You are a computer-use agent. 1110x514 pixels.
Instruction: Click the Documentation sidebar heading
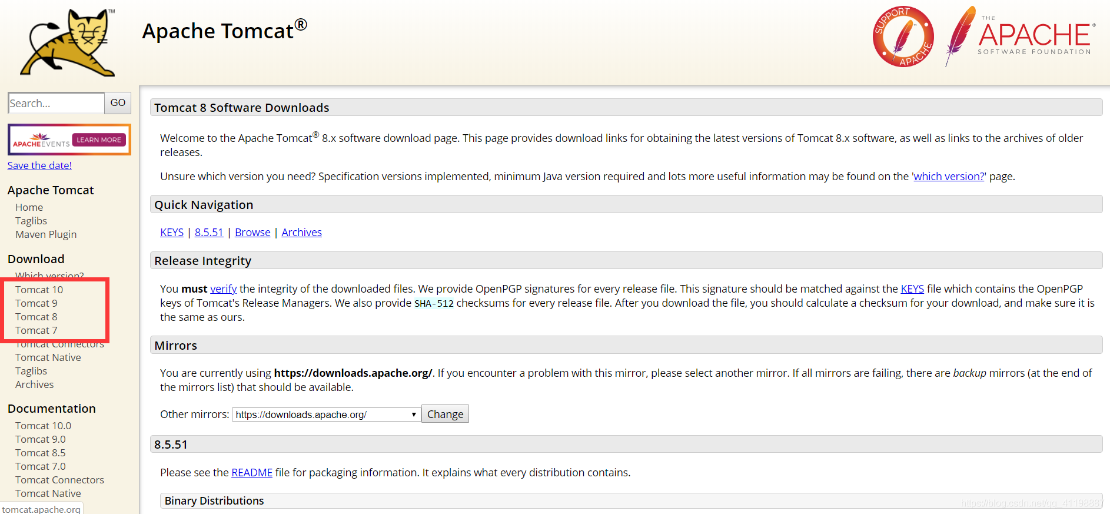click(52, 409)
